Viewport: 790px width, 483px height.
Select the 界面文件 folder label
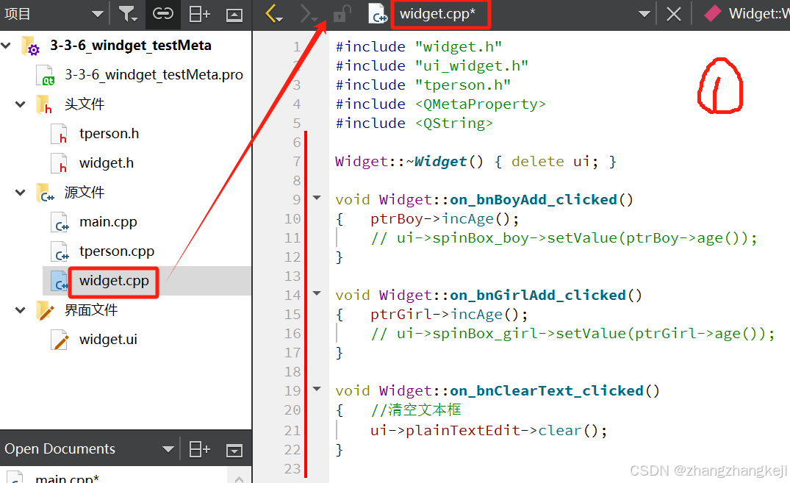click(90, 310)
